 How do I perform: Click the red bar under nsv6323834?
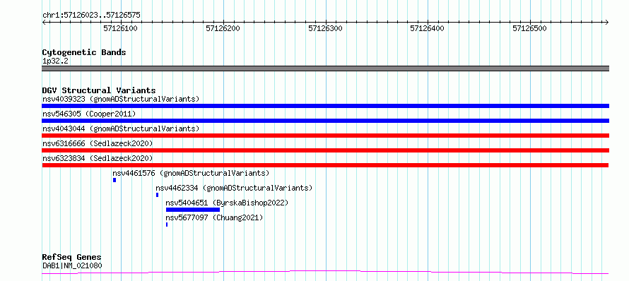325,165
